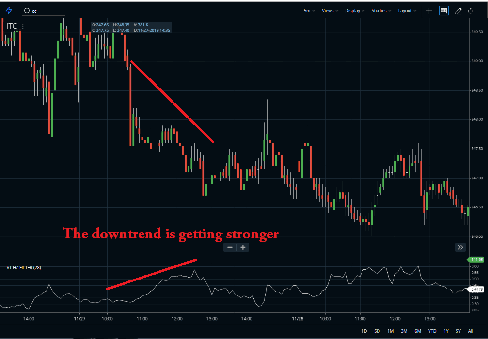Toggle the highlighted chart info panel icon
The image size is (488, 339).
tap(444, 11)
